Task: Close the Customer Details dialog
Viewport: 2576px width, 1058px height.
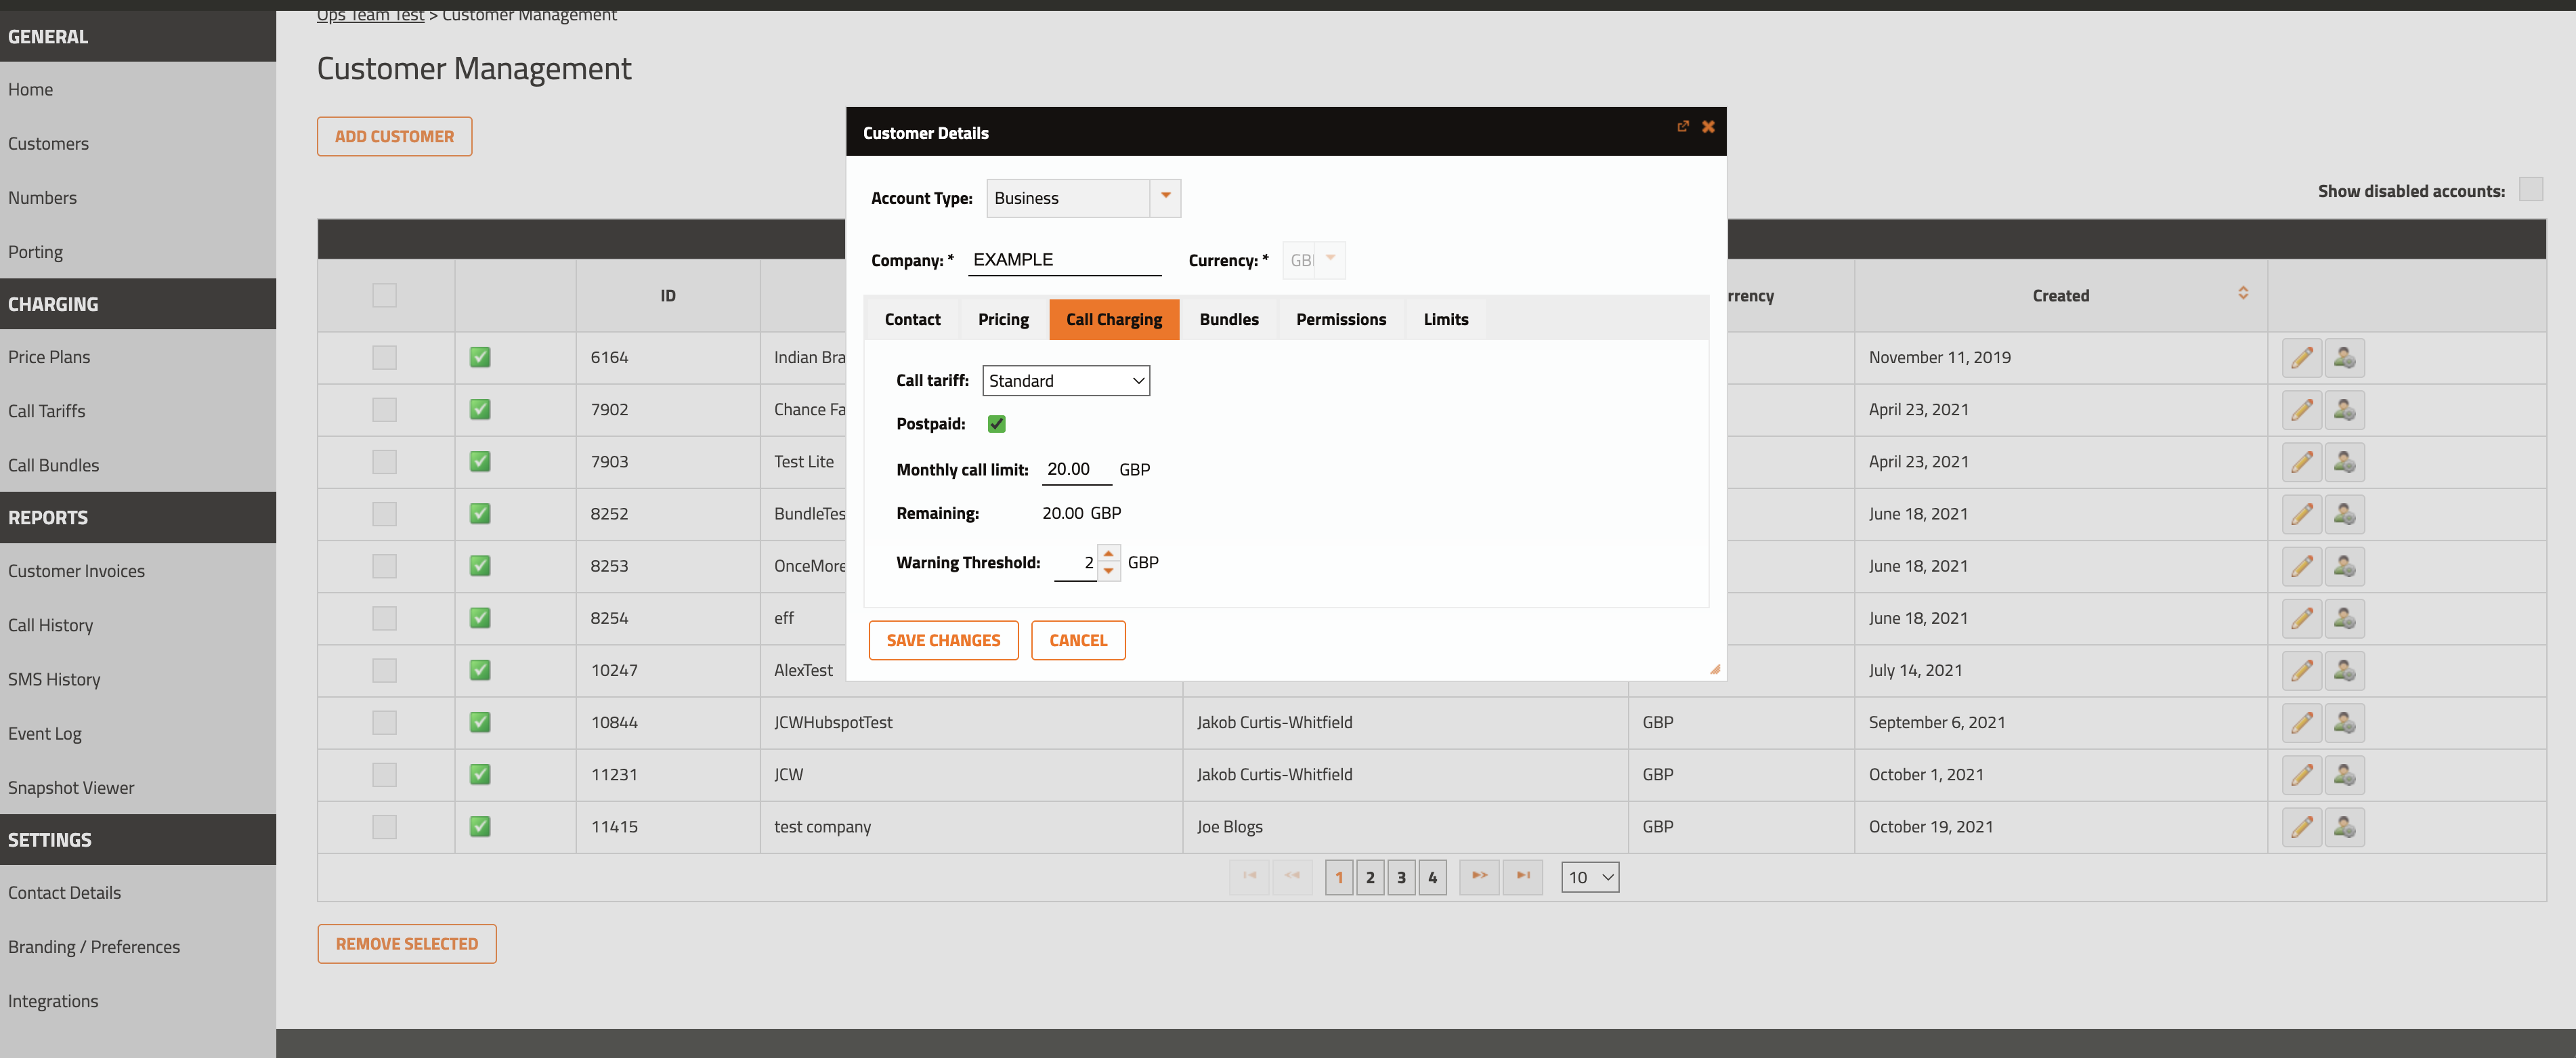Action: [x=1708, y=126]
